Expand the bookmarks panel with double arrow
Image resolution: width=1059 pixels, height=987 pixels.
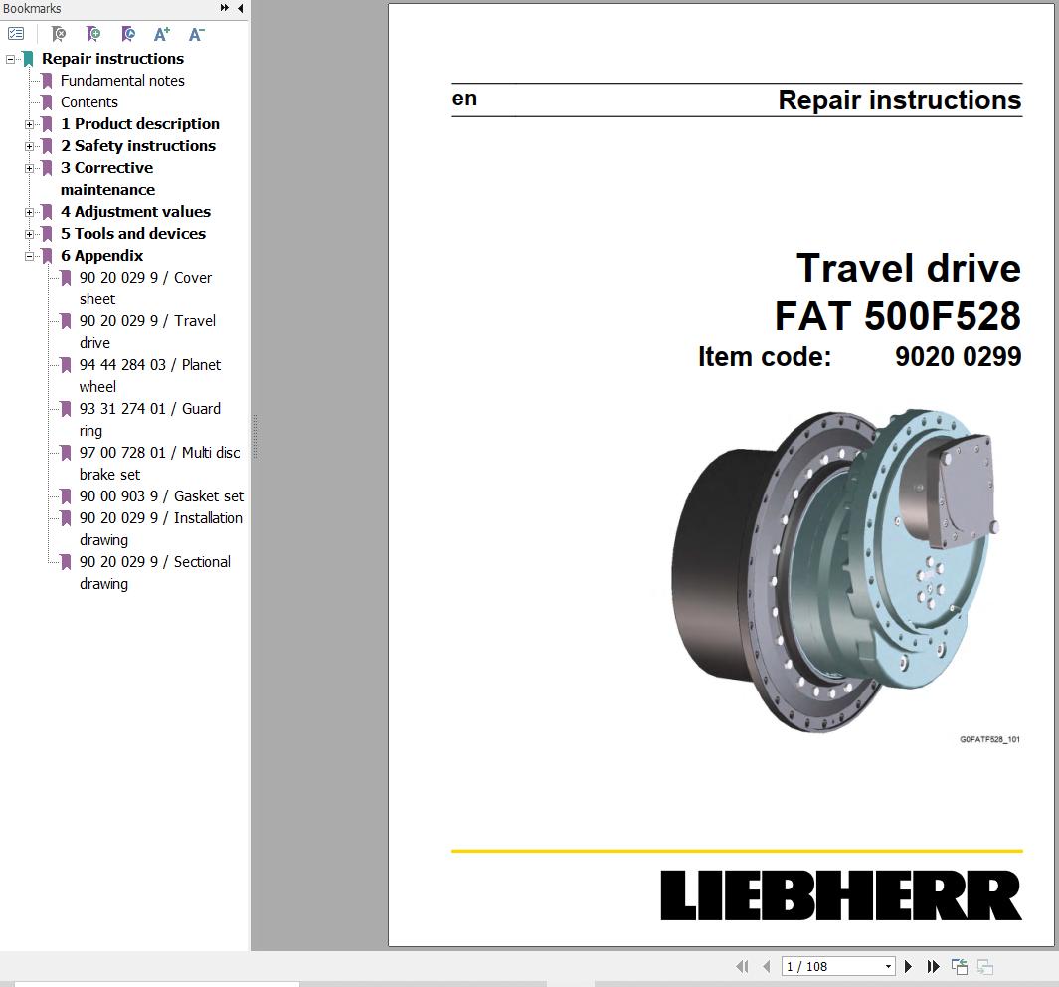(224, 8)
